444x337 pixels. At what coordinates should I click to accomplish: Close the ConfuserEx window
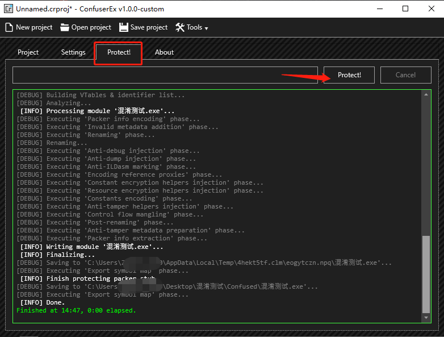432,9
